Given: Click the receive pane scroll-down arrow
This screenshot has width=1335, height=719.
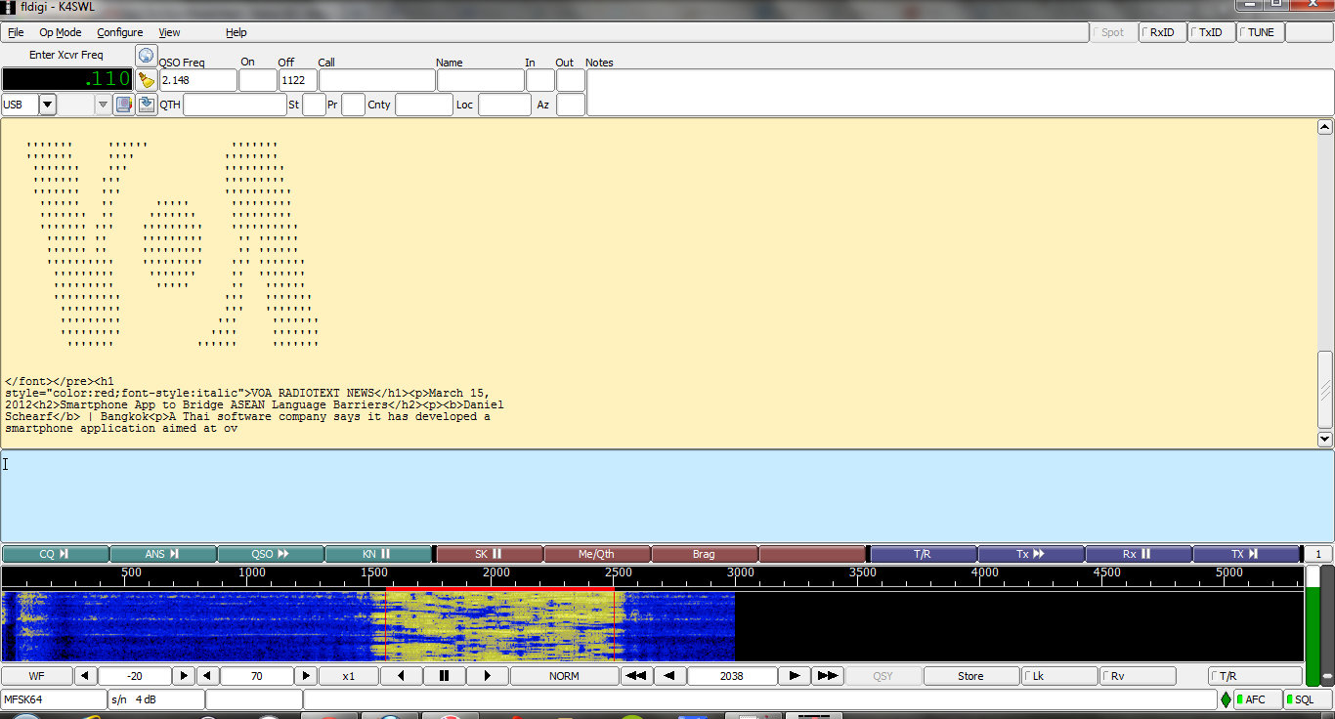Looking at the screenshot, I should [1325, 440].
